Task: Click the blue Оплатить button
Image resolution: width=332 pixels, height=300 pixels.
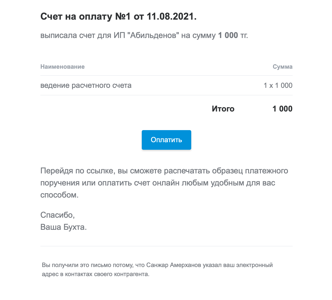Action: [x=166, y=140]
